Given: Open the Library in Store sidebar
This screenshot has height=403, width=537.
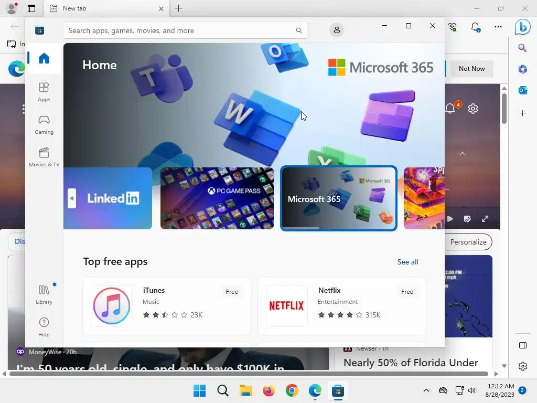Looking at the screenshot, I should (x=44, y=295).
